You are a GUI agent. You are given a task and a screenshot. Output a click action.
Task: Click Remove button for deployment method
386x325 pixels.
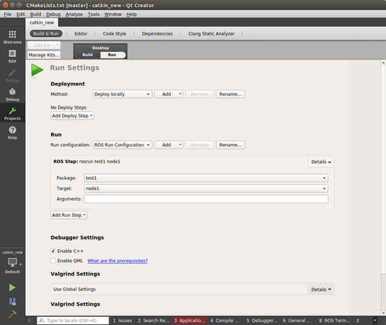pos(200,94)
